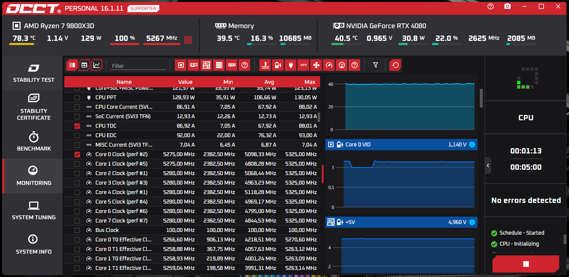Open help from the title bar question mark
The width and height of the screenshot is (569, 277).
(491, 7)
